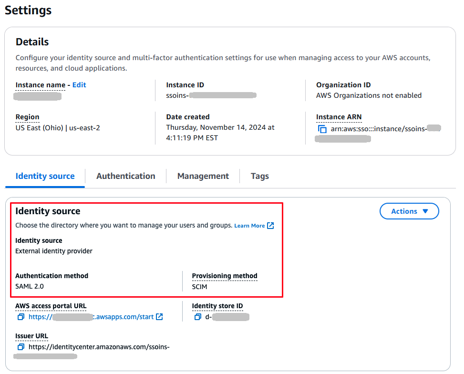Open the Actions dropdown
This screenshot has height=374, width=464.
pos(409,211)
